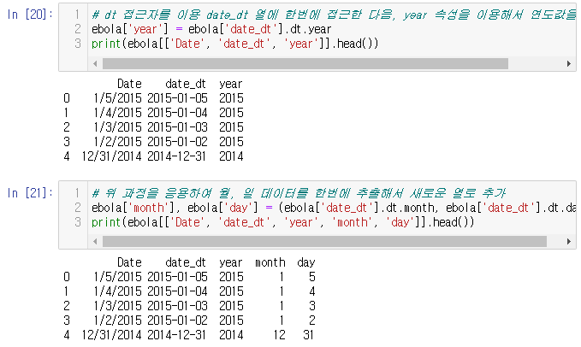Click left scroll arrow in cell 20
581x347 pixels.
click(95, 63)
